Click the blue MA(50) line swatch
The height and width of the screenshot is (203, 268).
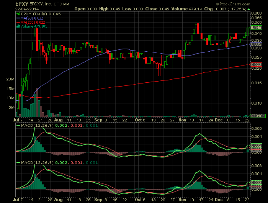tap(18, 18)
